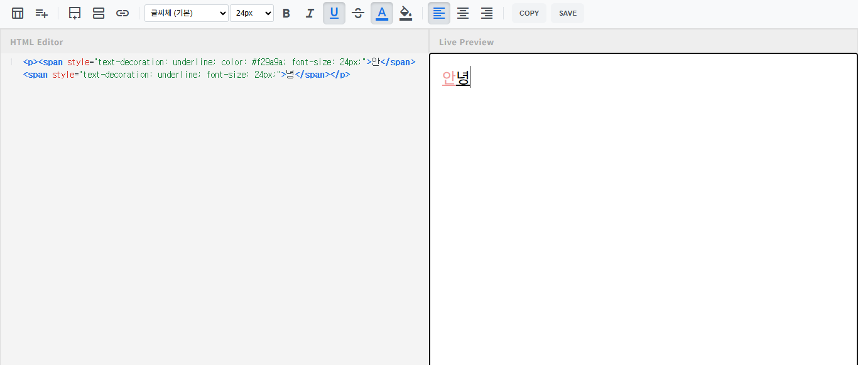Apply strikethrough formatting

pos(357,13)
